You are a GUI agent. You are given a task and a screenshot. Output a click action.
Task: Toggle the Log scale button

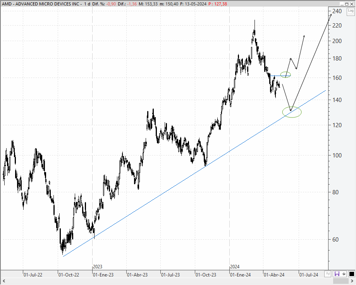[351, 11]
